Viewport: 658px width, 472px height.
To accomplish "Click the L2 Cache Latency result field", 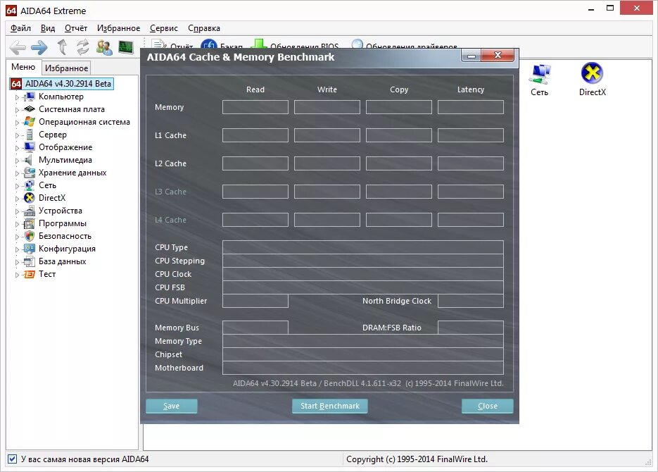I will pos(470,163).
